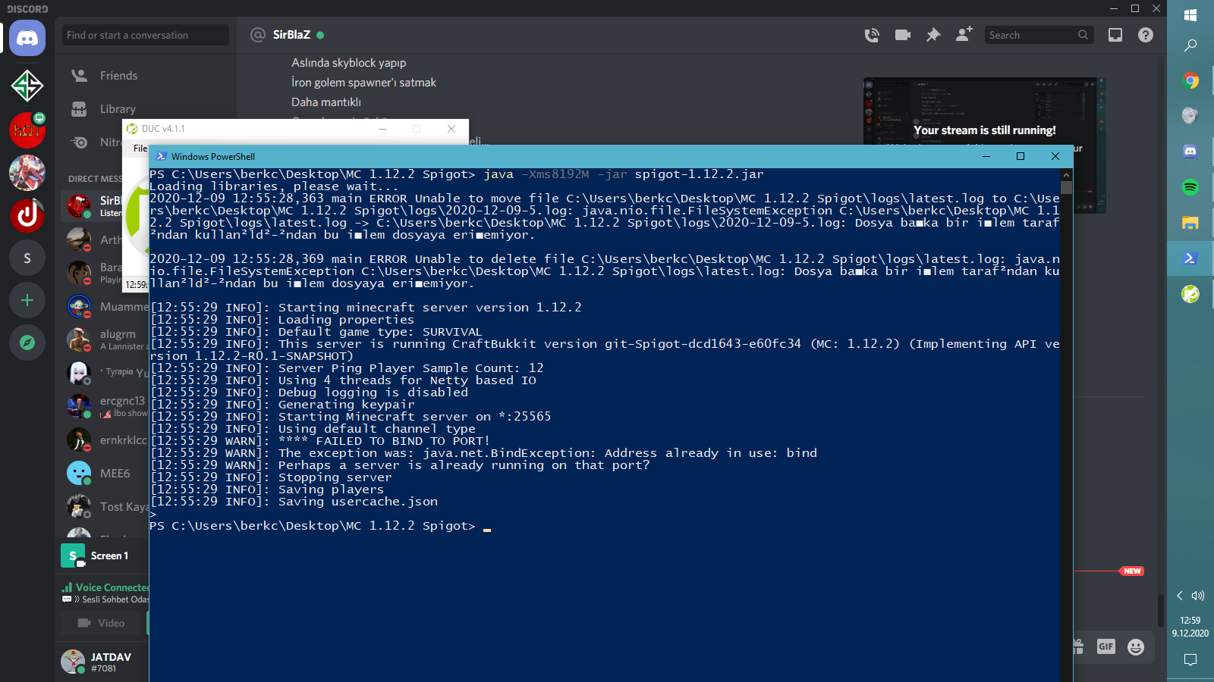Click the 'Your stream is still running!' notice
Viewport: 1214px width, 682px height.
pos(985,130)
